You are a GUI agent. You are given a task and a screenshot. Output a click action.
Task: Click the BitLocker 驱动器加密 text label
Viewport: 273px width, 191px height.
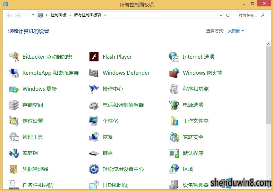(47, 57)
